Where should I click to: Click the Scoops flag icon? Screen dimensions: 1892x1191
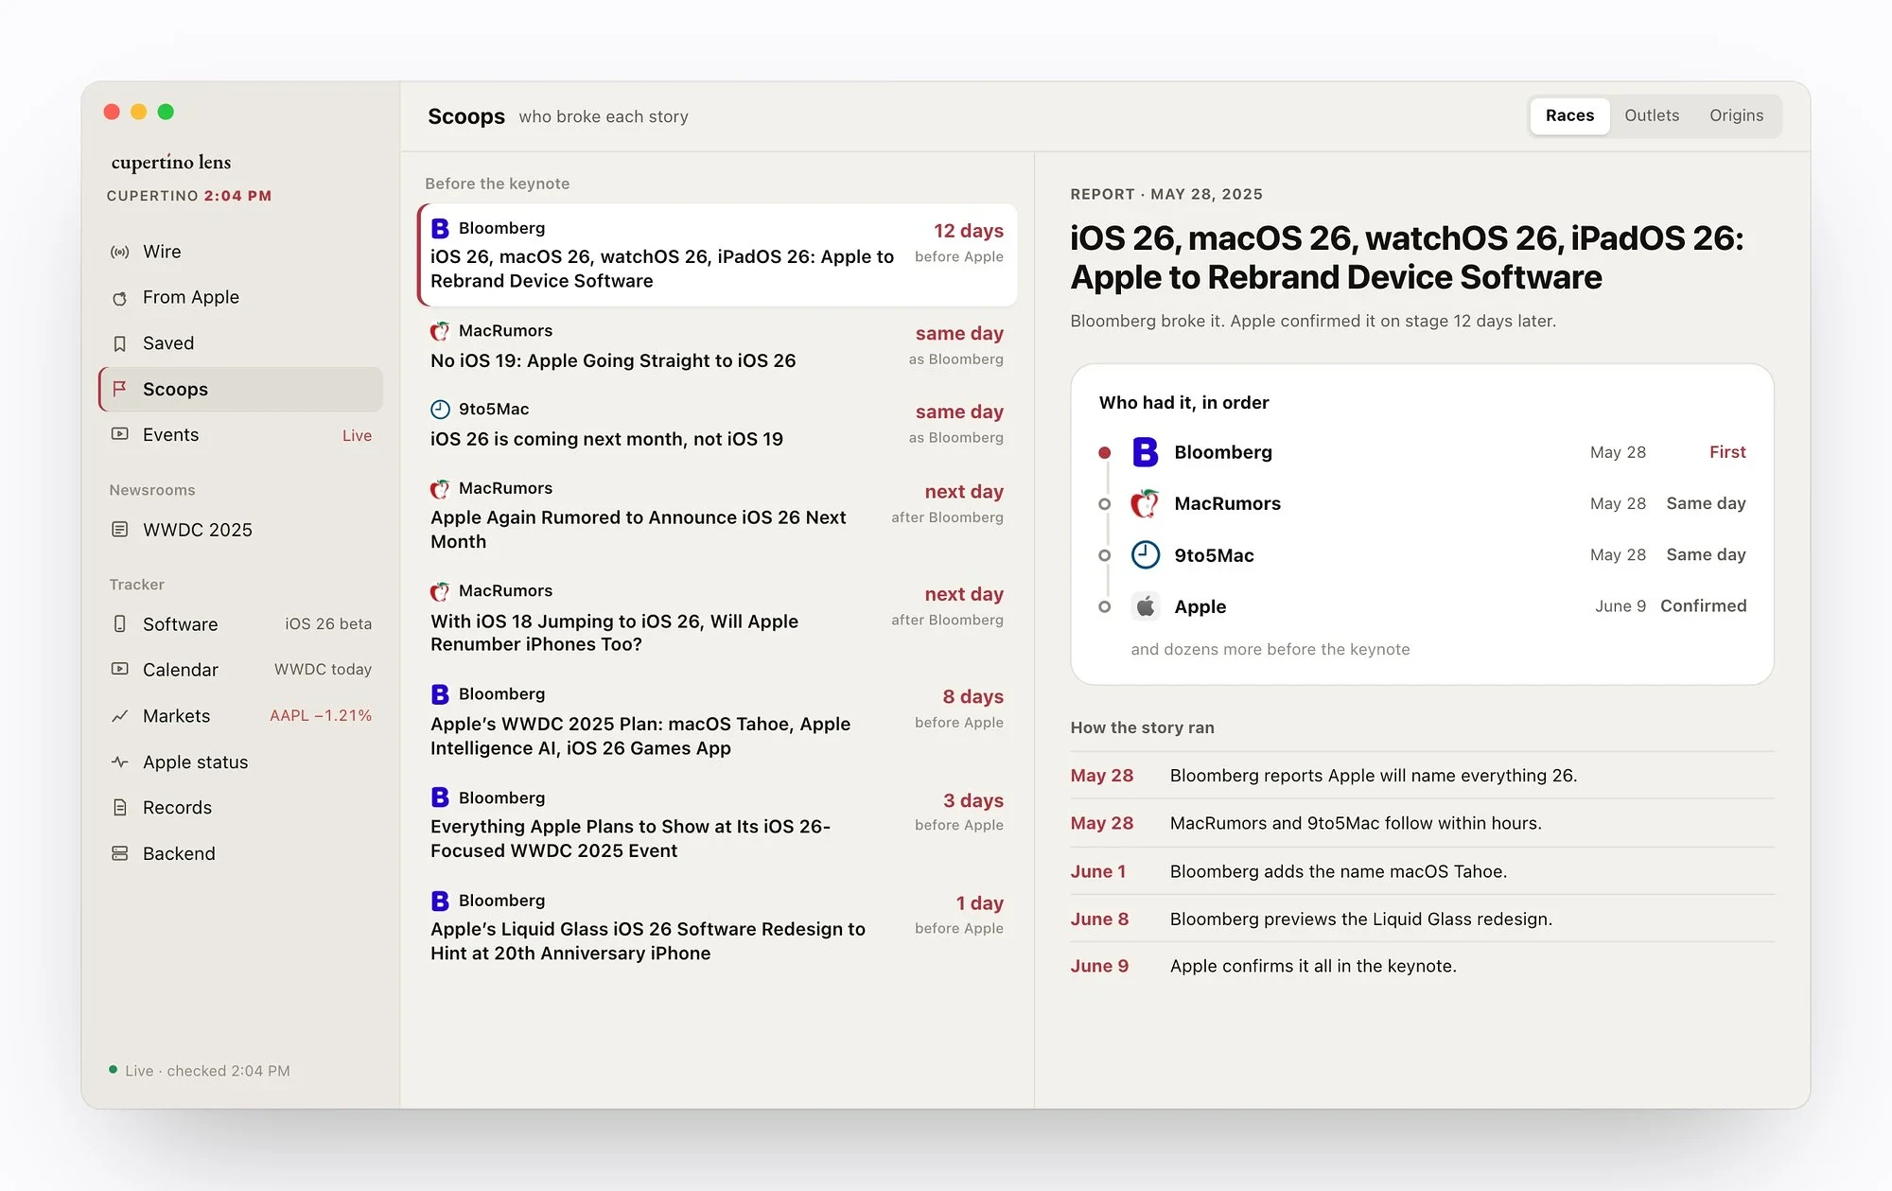point(120,389)
